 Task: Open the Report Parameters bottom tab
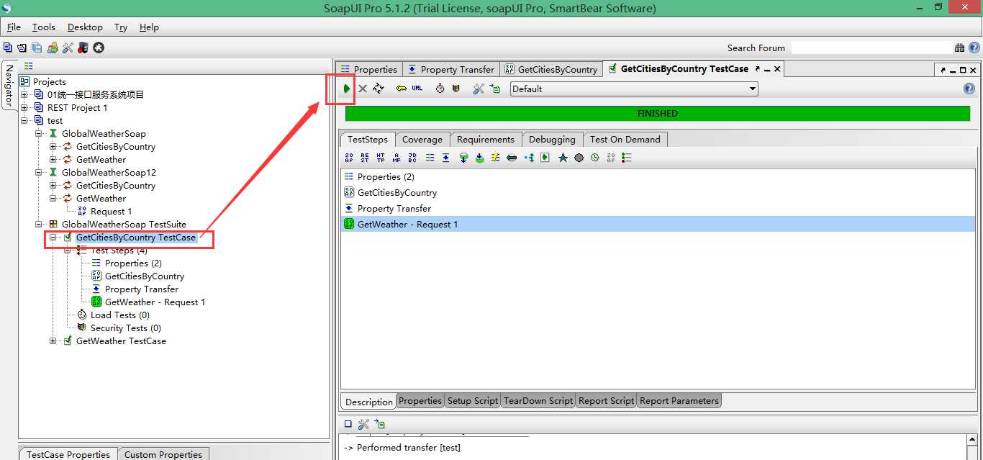[x=679, y=401]
